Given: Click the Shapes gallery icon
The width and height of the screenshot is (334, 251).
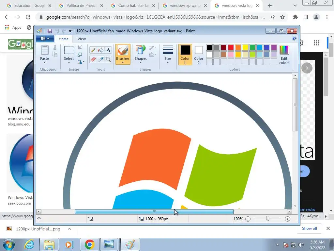Looking at the screenshot, I should [x=141, y=50].
